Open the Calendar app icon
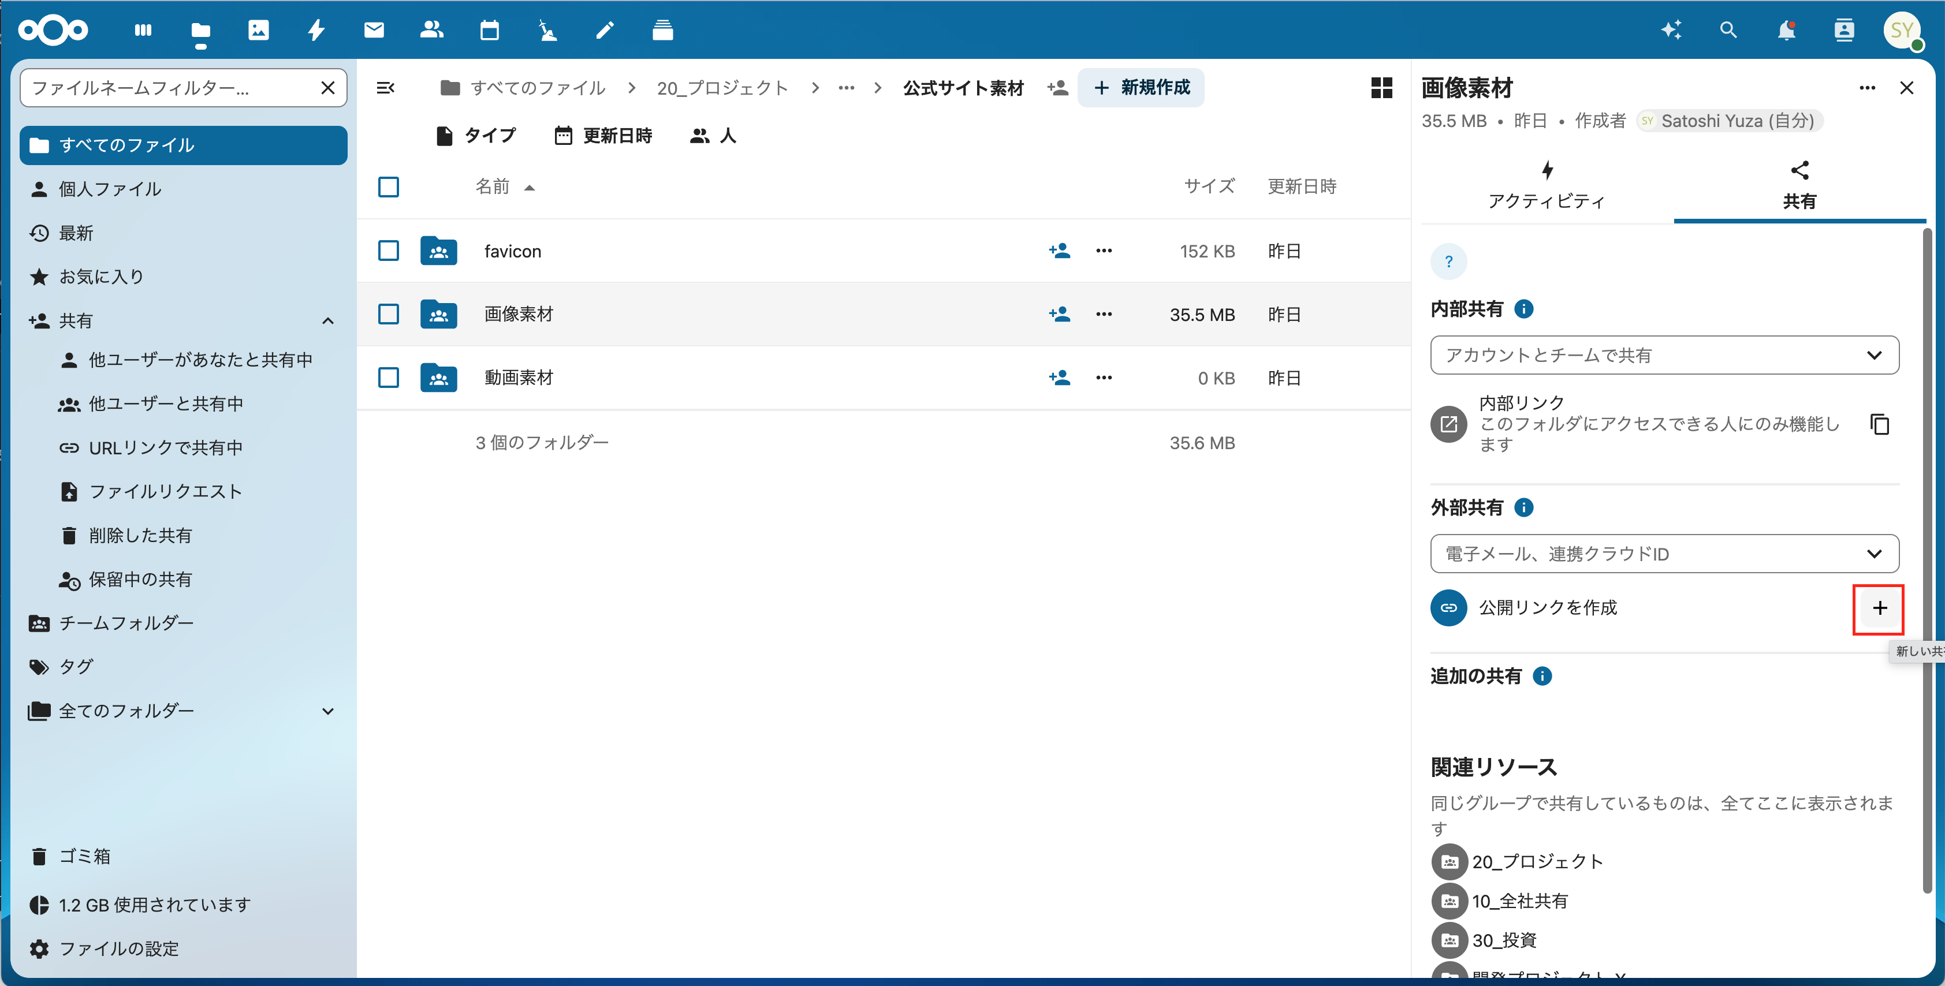The width and height of the screenshot is (1945, 986). pos(489,30)
